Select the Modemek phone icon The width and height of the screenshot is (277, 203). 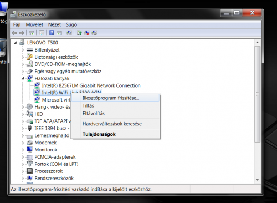click(x=29, y=143)
